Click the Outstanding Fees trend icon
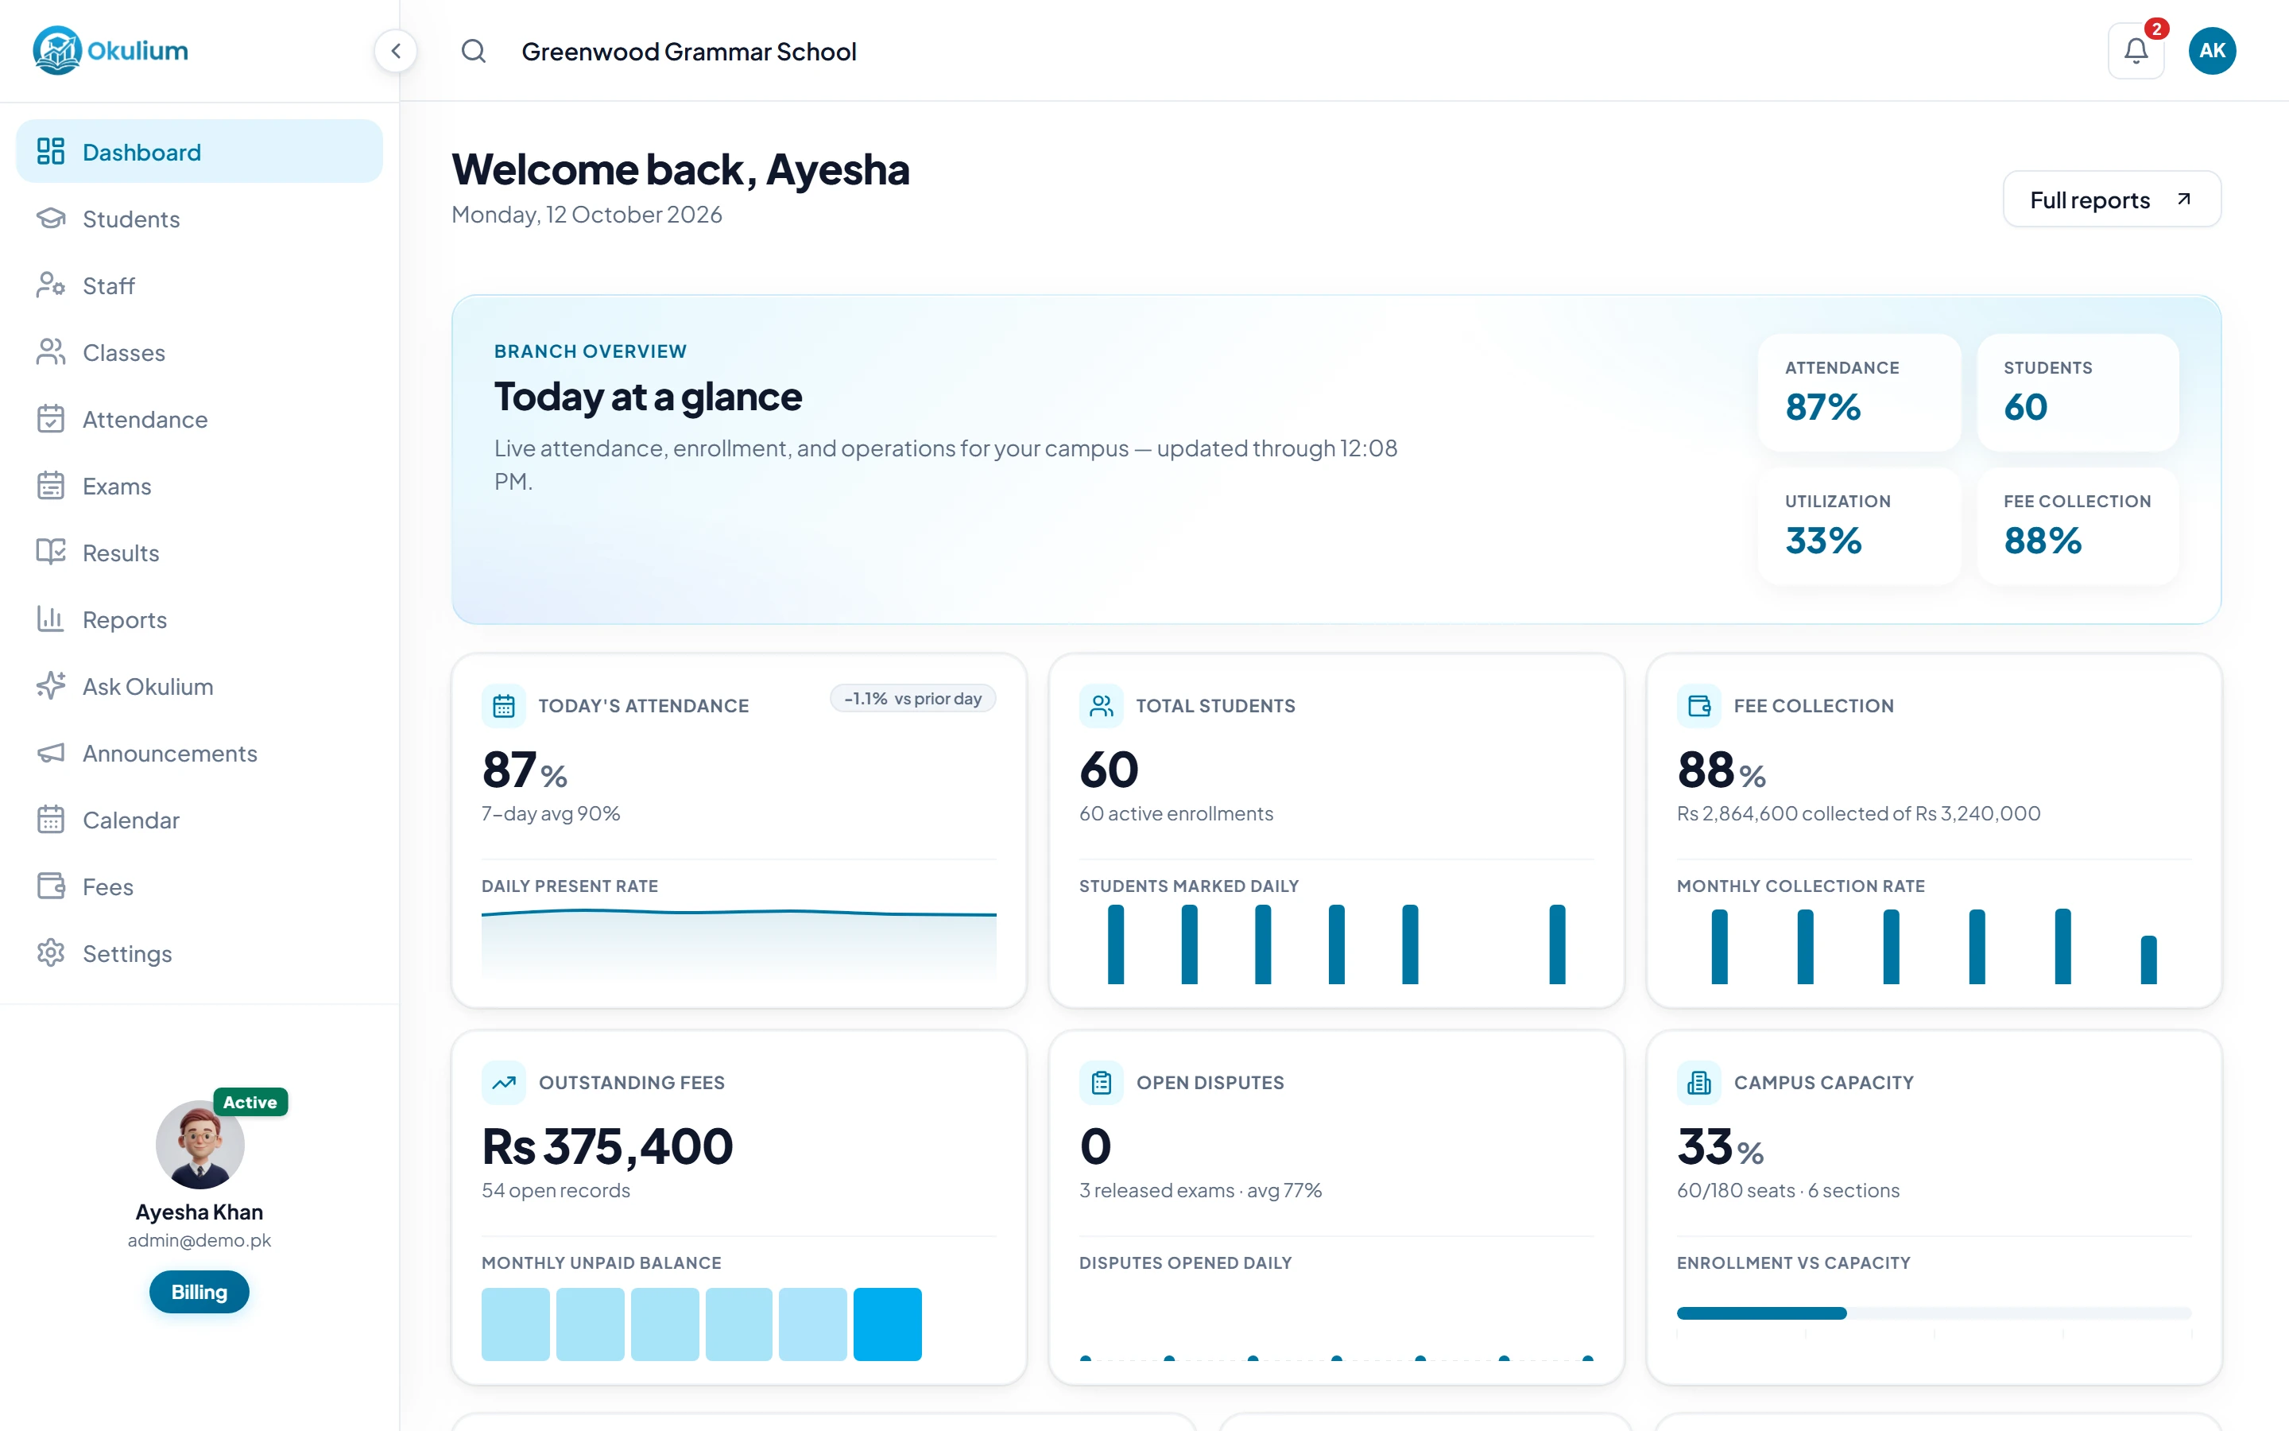 click(504, 1083)
